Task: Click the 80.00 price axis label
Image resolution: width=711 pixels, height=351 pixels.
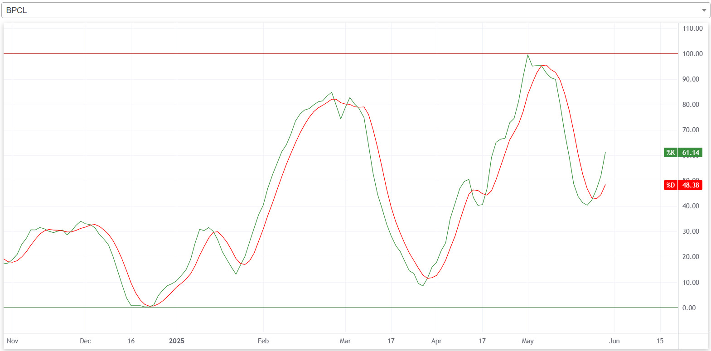Action: click(x=691, y=105)
